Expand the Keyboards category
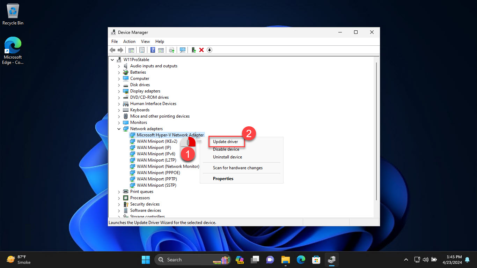 tap(119, 110)
